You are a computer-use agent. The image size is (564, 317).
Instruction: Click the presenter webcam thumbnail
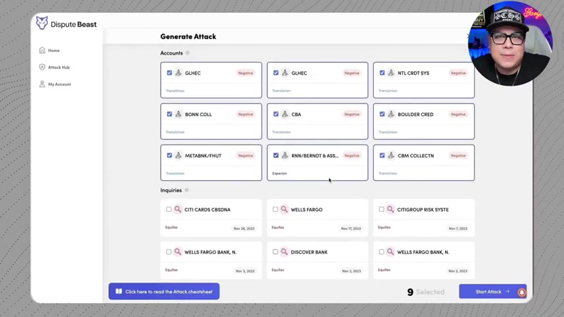(x=511, y=44)
